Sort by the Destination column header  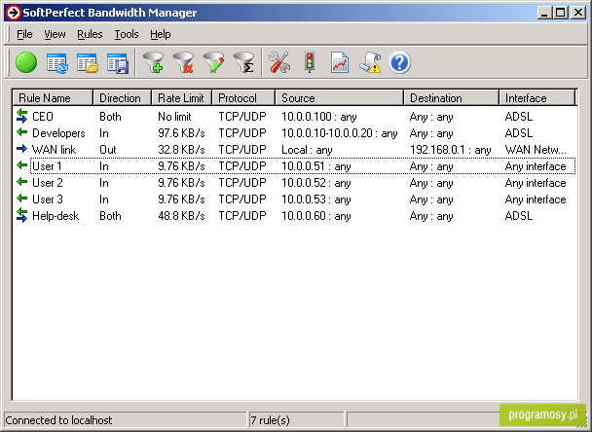452,97
